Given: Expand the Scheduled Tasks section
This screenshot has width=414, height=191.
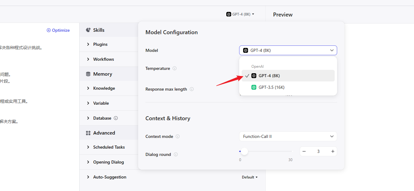Looking at the screenshot, I should 109,147.
